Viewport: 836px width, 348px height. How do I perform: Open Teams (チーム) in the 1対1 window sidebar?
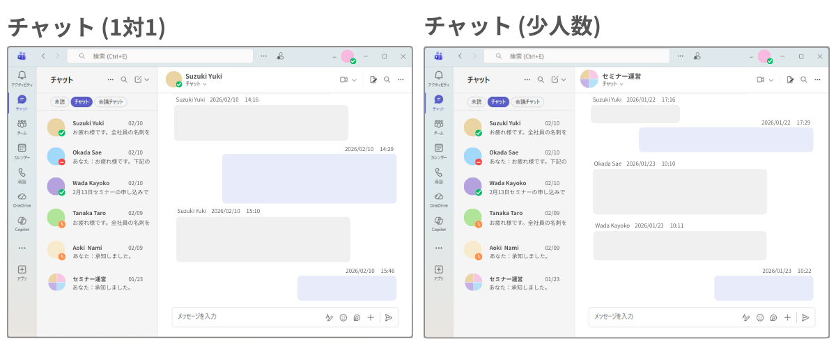tap(22, 127)
